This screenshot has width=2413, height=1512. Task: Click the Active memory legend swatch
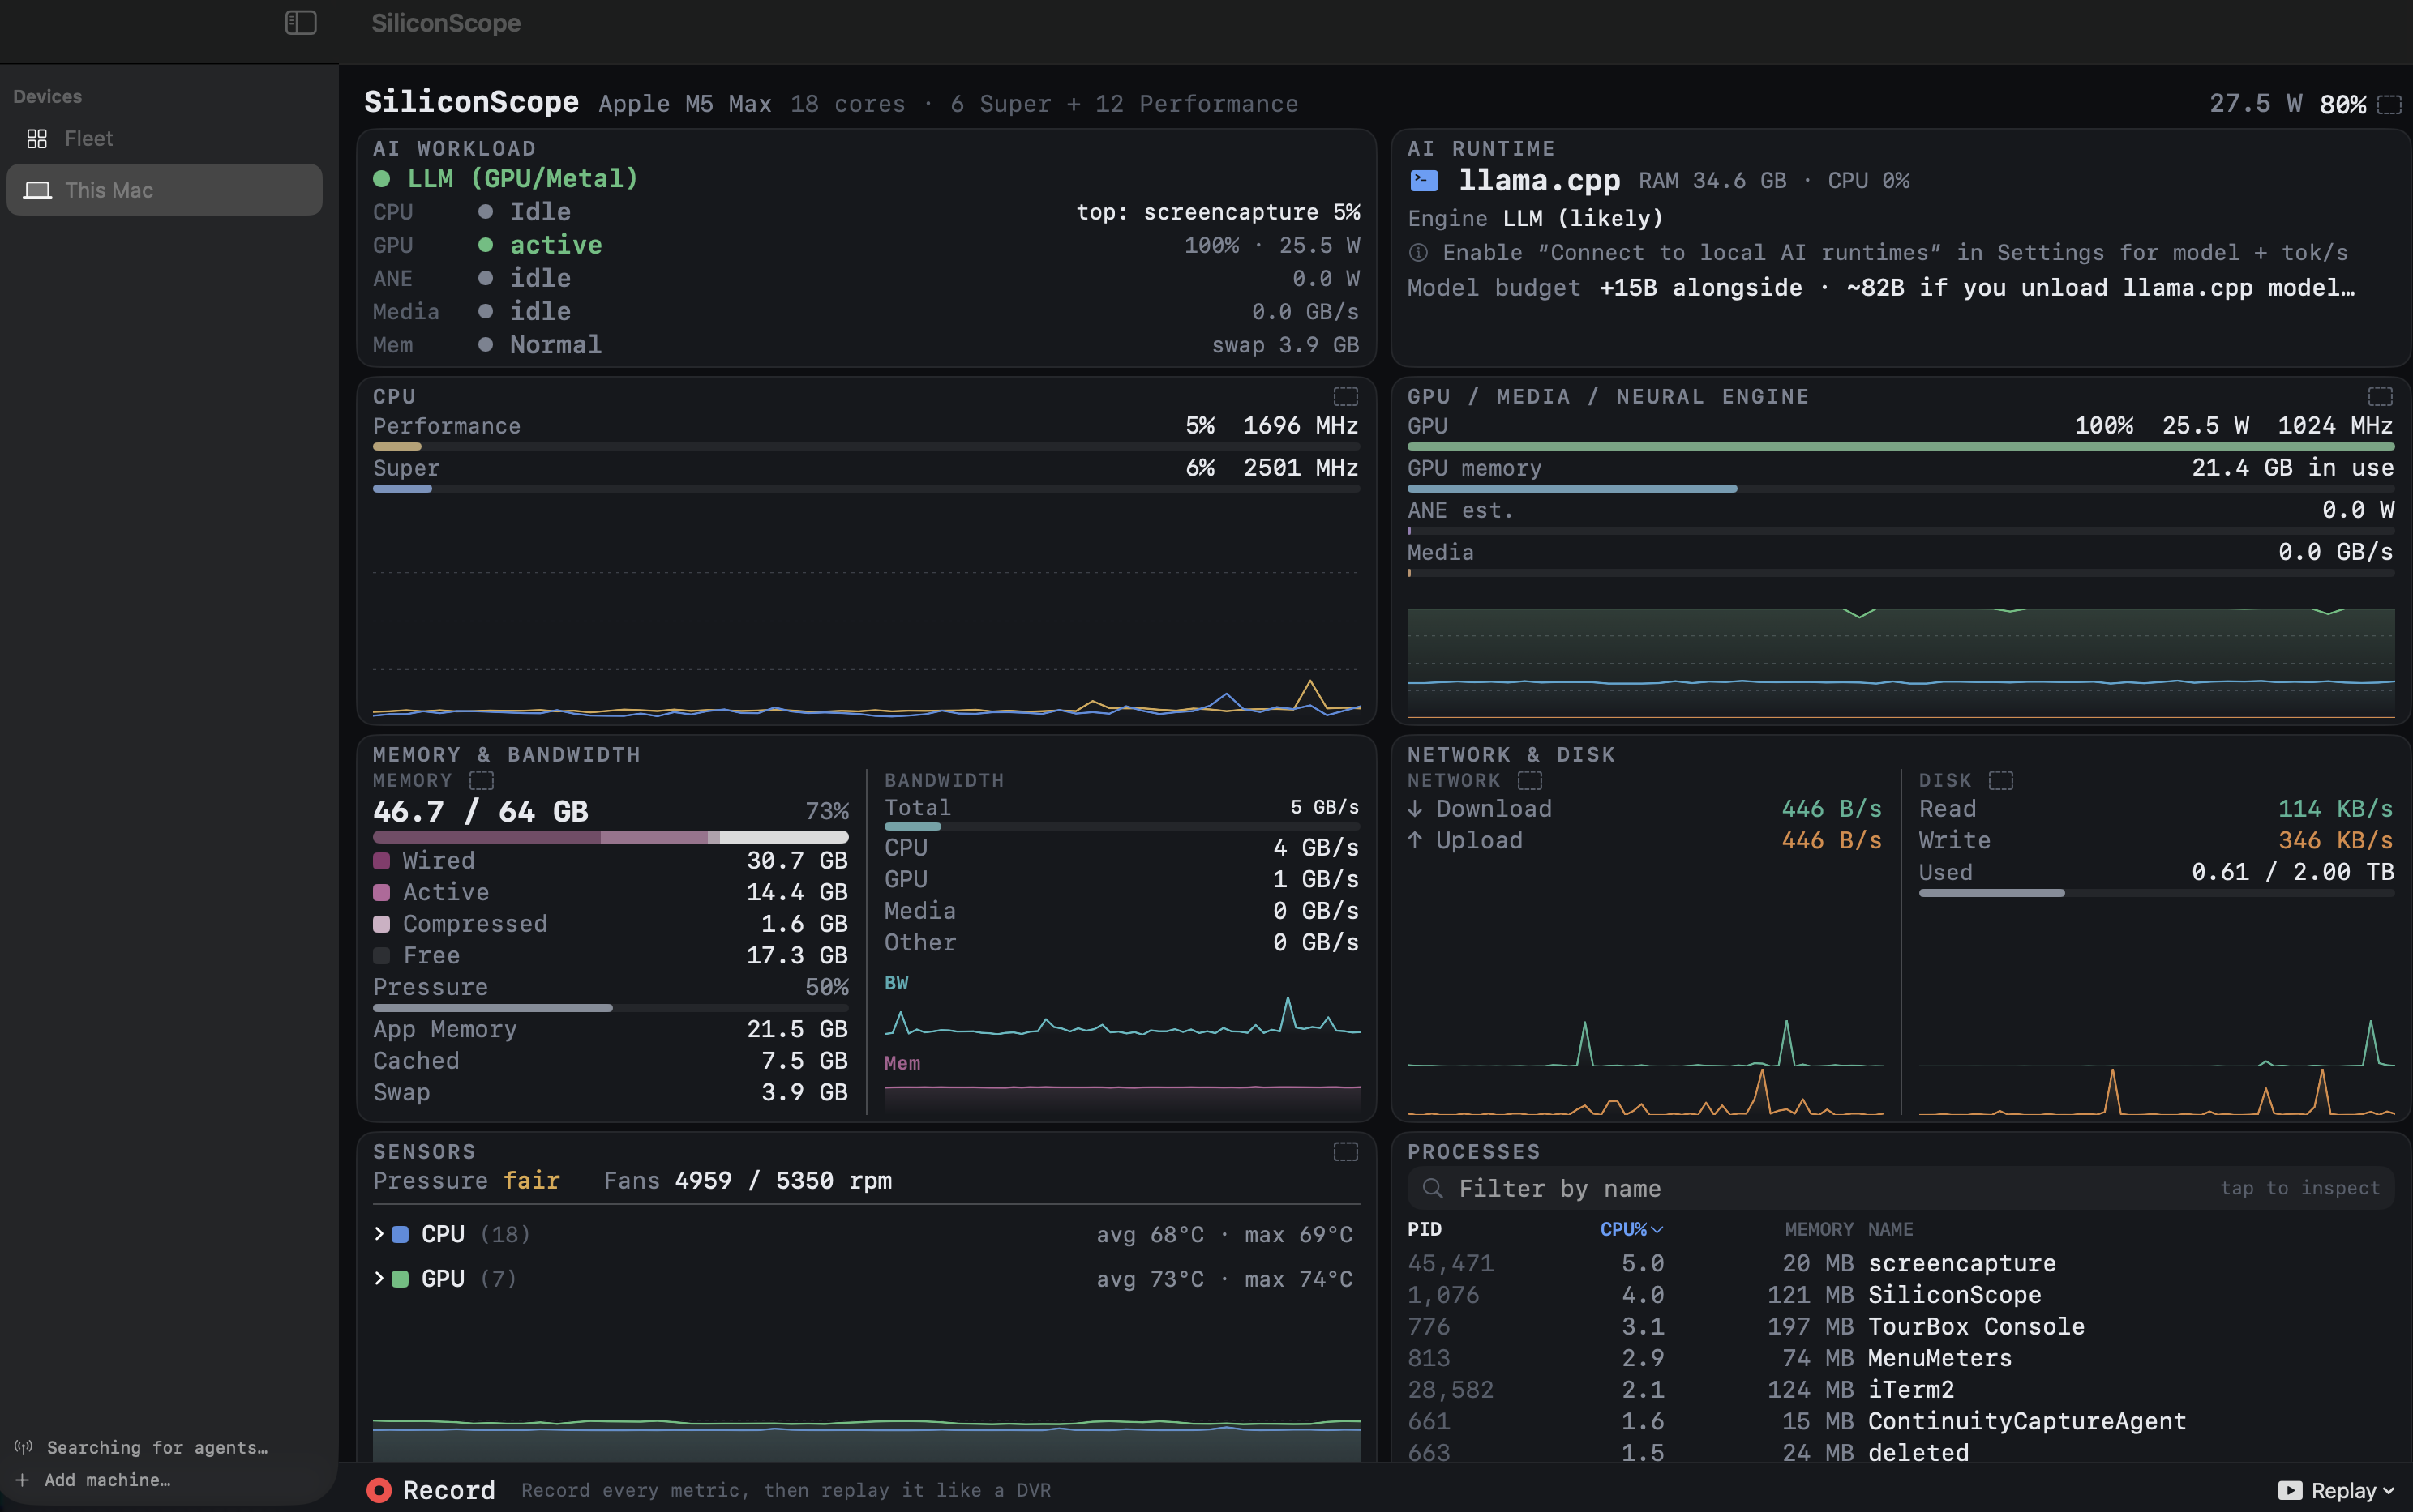(x=381, y=892)
